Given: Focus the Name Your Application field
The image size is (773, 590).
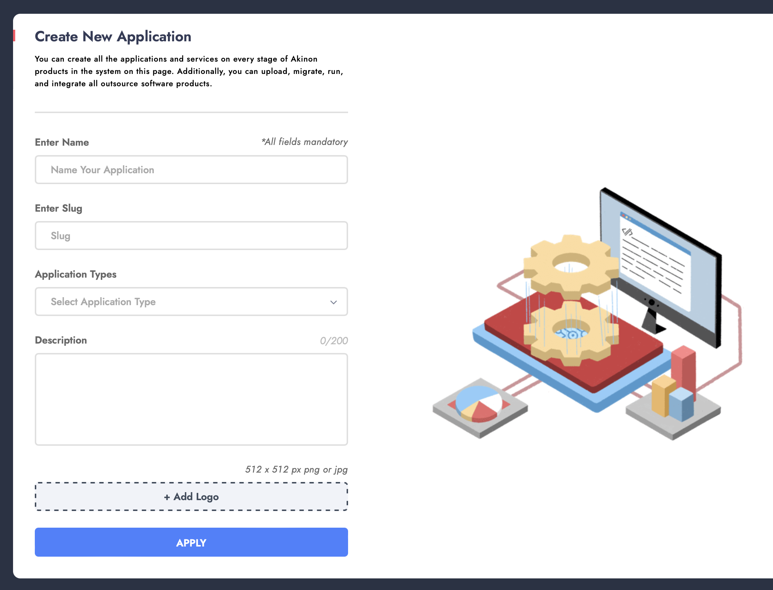Looking at the screenshot, I should pyautogui.click(x=191, y=170).
